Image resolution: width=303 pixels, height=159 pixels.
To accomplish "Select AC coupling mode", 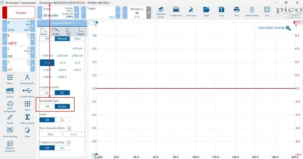I will point(47,93).
